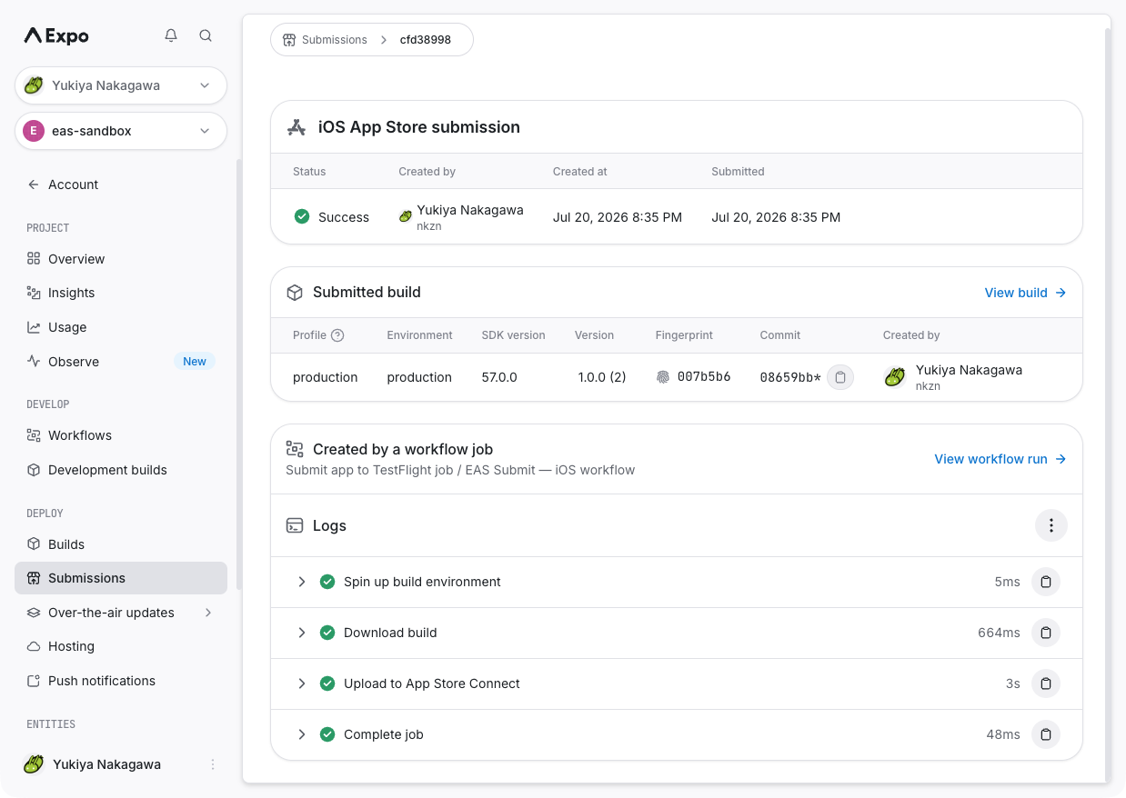The height and width of the screenshot is (798, 1126).
Task: Click the Submissions store icon in breadcrumb
Action: (x=289, y=40)
